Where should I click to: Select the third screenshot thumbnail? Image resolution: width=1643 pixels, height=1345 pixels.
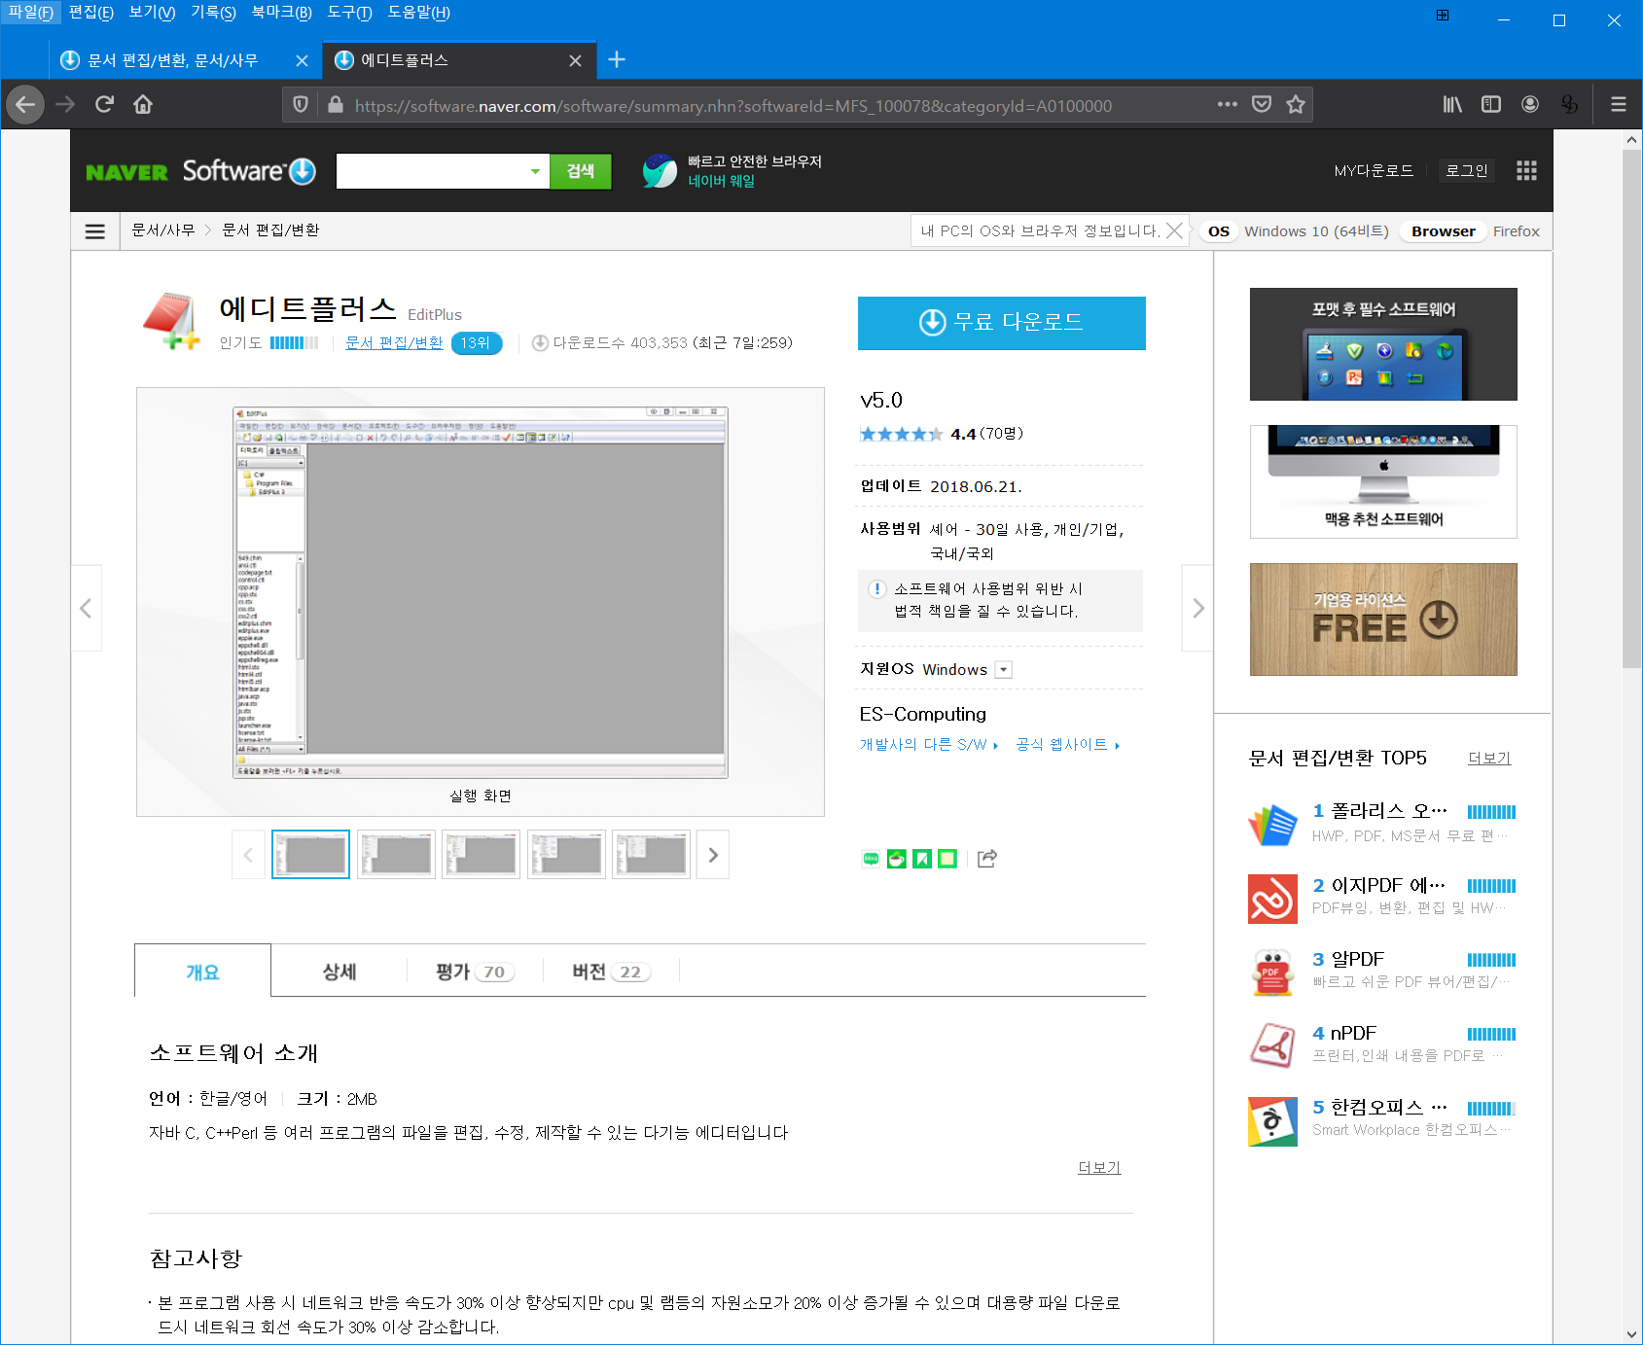pos(481,855)
